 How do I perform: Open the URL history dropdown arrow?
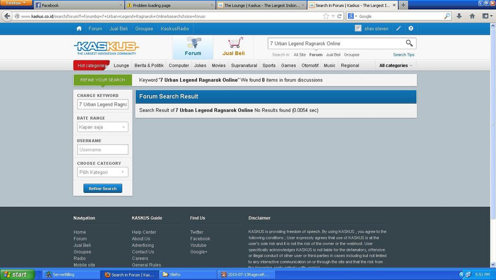[x=333, y=16]
